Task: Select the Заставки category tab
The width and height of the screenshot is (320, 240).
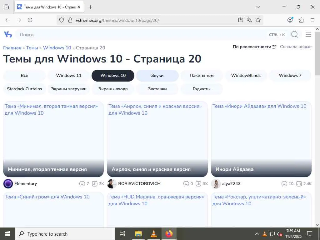Action: [x=157, y=89]
